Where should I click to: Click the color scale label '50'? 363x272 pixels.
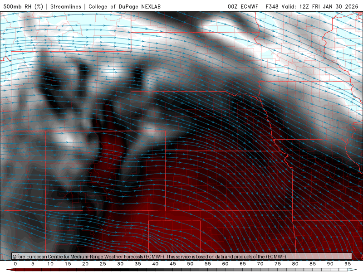[190, 264]
